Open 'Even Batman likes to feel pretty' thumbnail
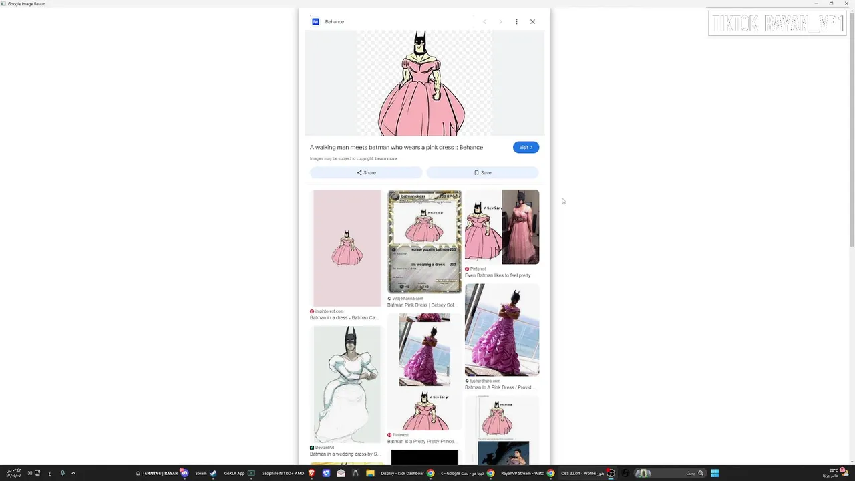 coord(502,226)
